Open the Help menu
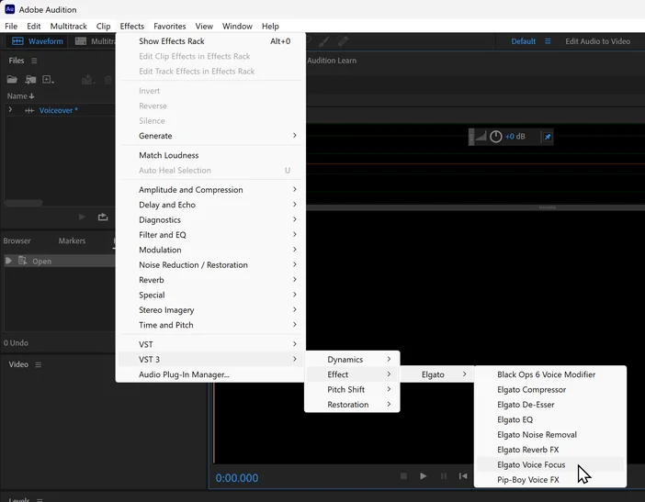The height and width of the screenshot is (502, 645). pos(270,27)
